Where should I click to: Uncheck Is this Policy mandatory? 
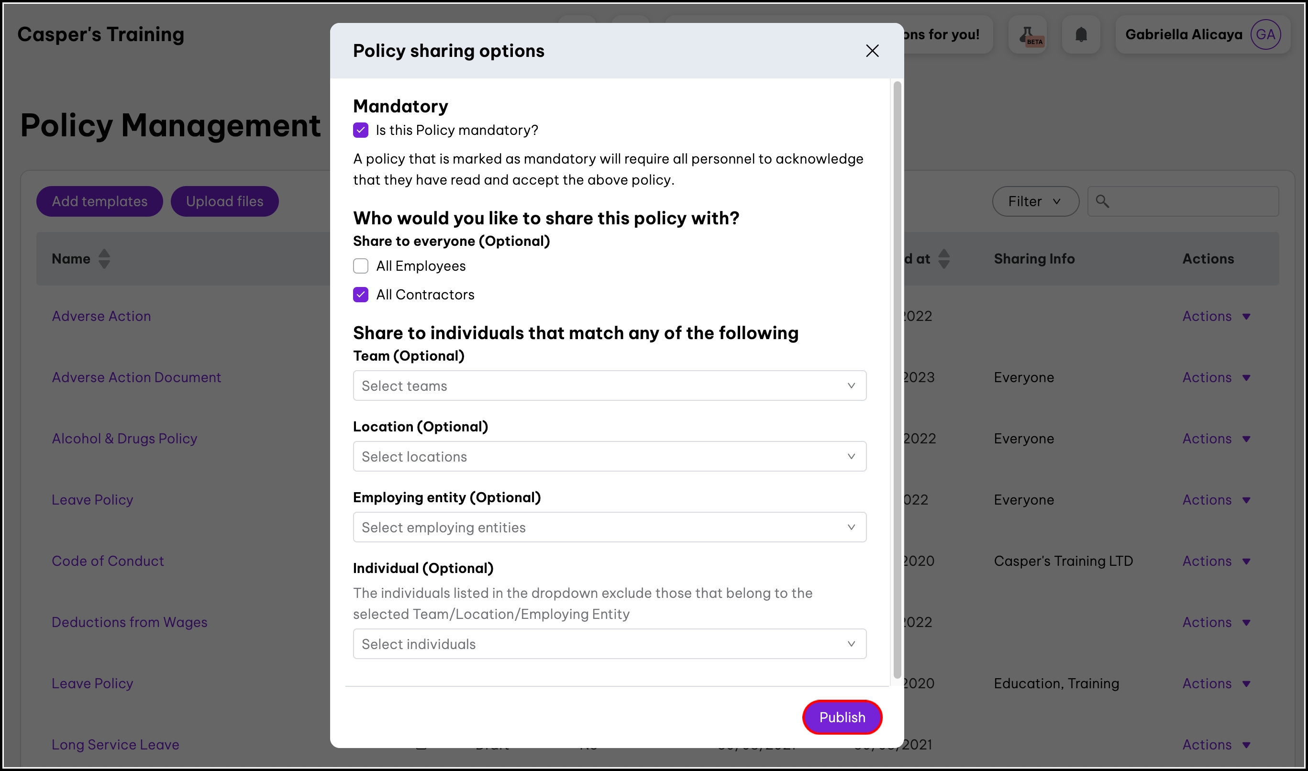(361, 130)
